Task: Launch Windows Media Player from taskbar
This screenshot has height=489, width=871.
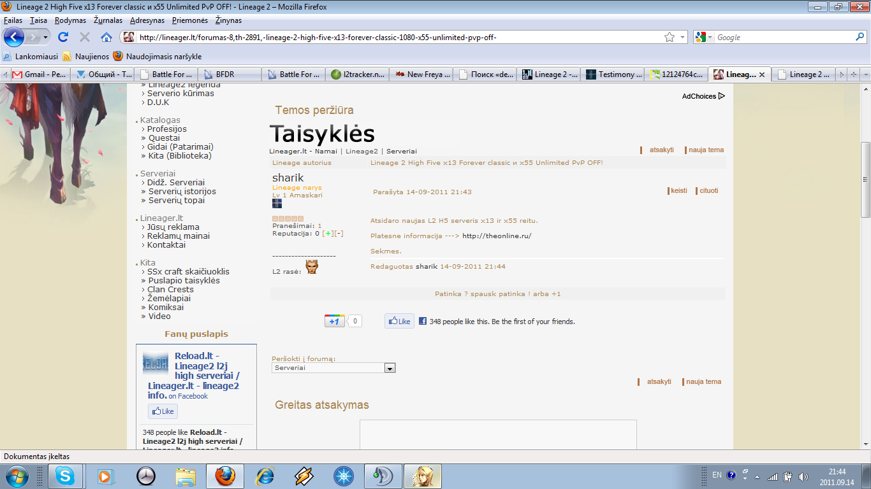Action: [105, 476]
